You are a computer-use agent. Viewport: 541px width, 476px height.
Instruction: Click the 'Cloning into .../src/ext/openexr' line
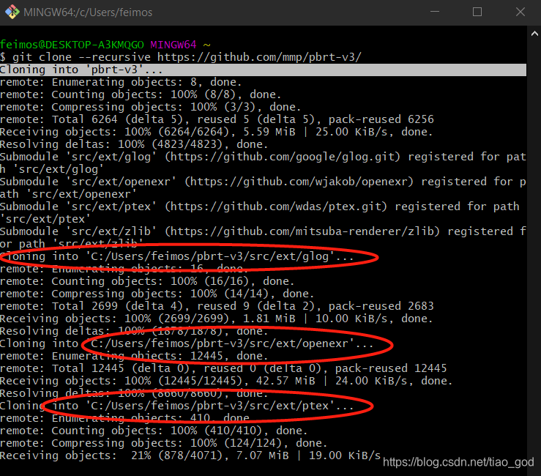[187, 343]
